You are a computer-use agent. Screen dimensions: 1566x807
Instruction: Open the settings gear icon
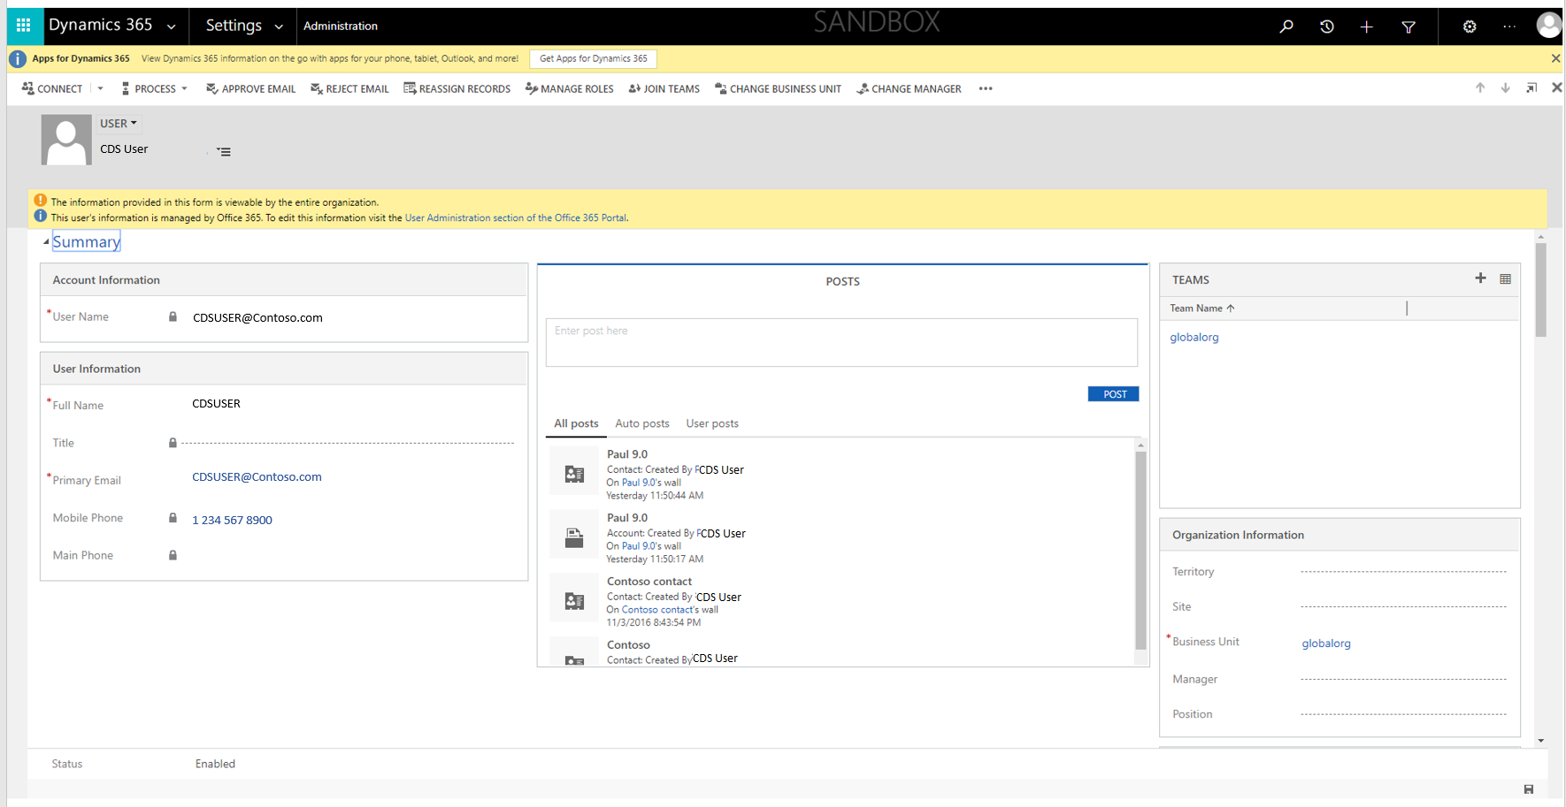click(1470, 26)
